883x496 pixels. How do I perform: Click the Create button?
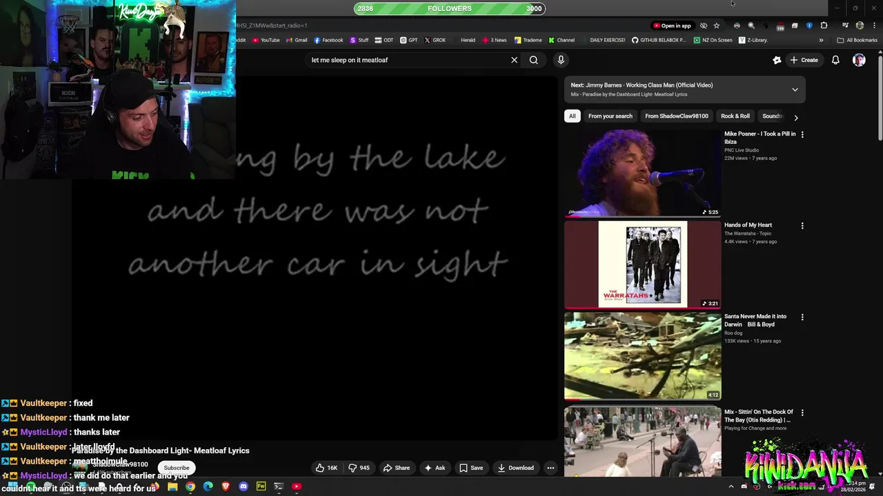pos(804,60)
